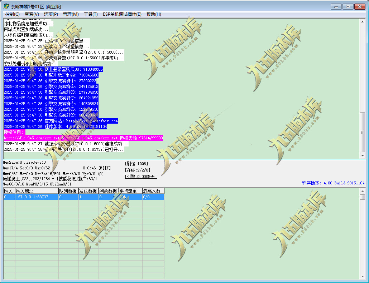Viewport: 369px width, 283px height.
Task: Click the MonG0/0/16 MonP0/3/15 ObjRun0/31 line
Action: 37,184
